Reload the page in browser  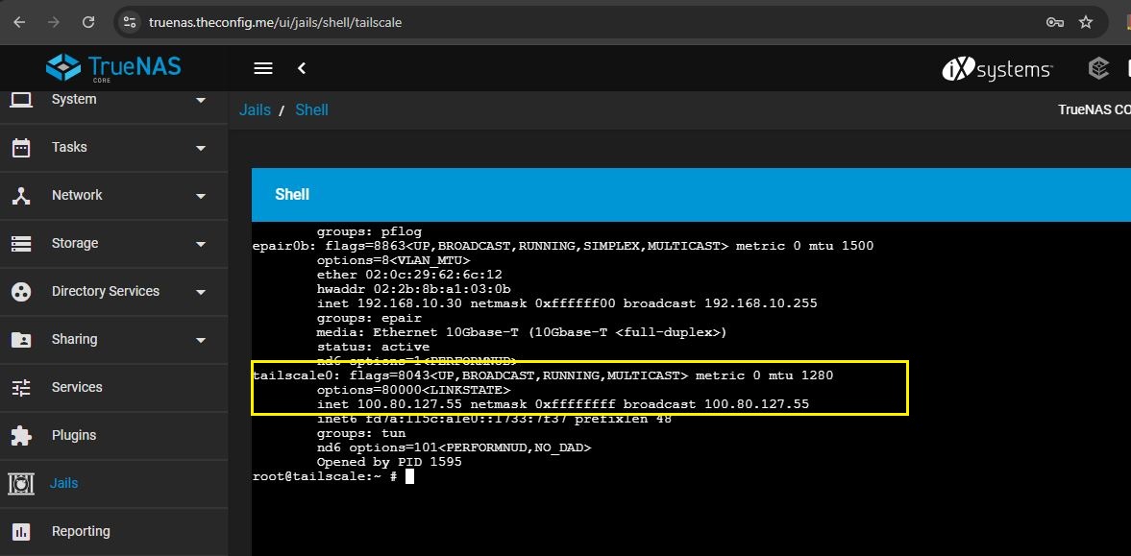pos(88,22)
